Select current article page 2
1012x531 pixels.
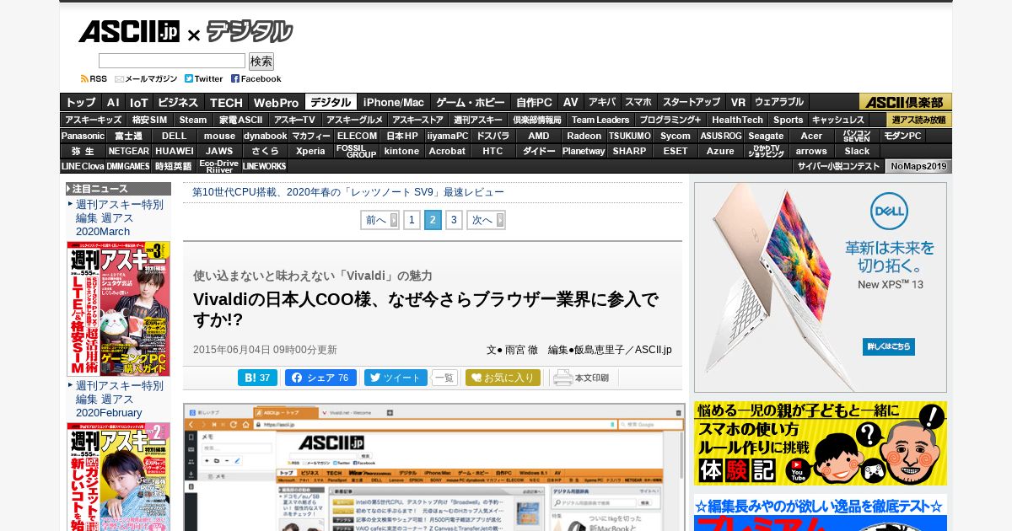433,220
